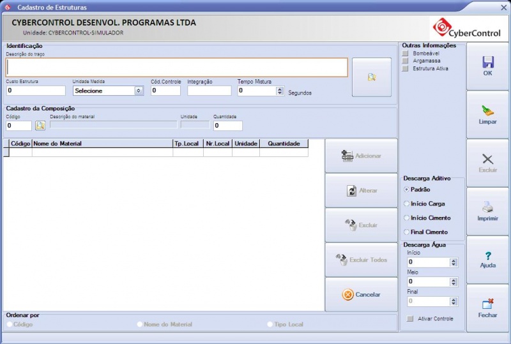Viewport: 511px width, 344px height.
Task: Select Padrão radio under Descarga Aditivo
Action: (x=406, y=190)
